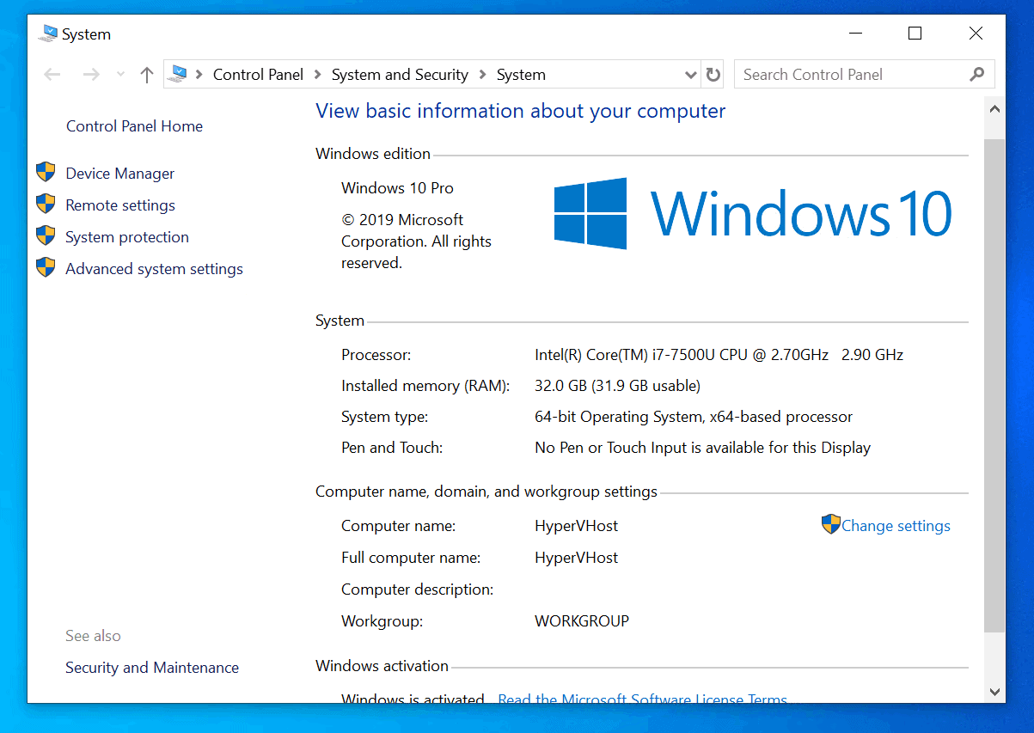Click the 'Windows activation' section heading

pos(382,666)
